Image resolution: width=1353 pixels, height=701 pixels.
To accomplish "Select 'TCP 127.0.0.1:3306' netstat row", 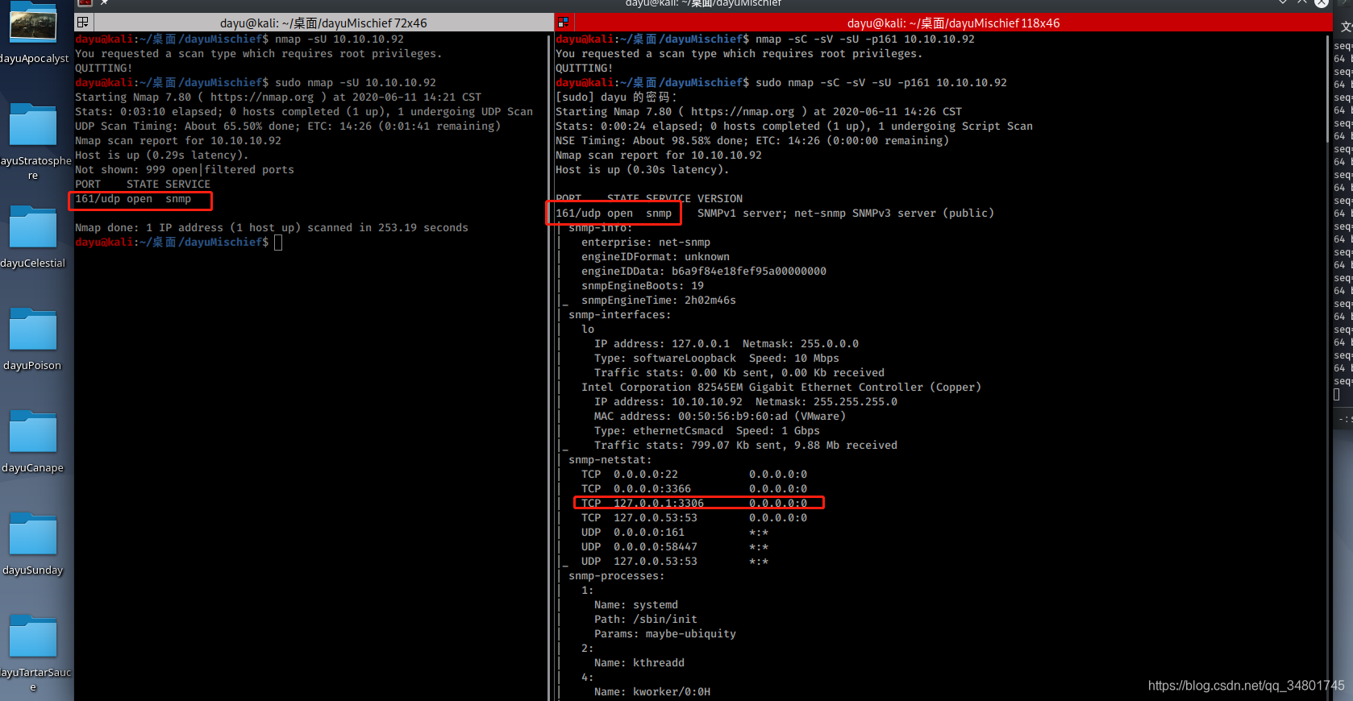I will pos(694,503).
